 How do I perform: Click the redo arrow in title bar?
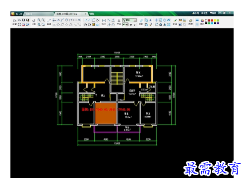(21, 14)
